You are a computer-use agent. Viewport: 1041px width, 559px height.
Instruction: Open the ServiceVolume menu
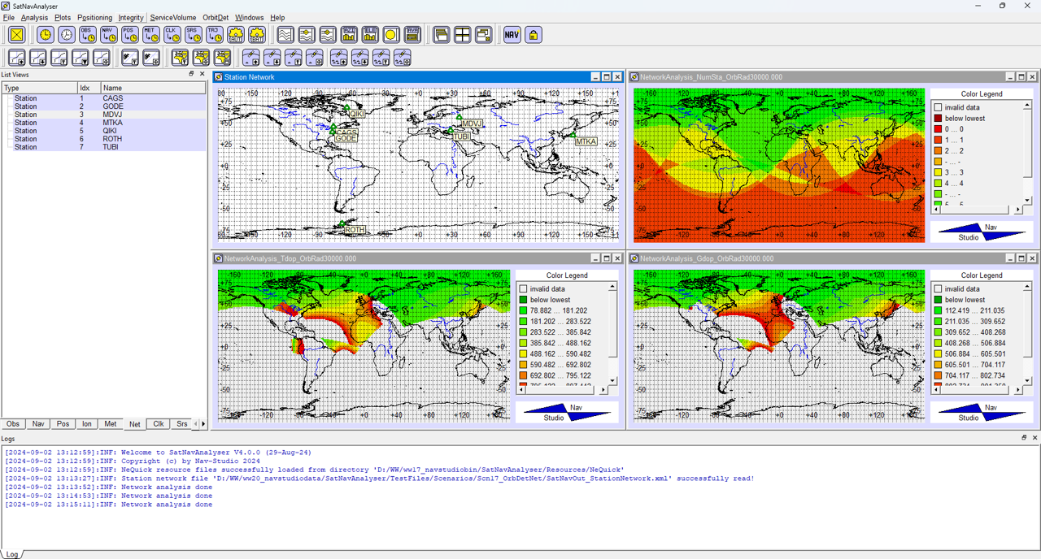click(172, 17)
